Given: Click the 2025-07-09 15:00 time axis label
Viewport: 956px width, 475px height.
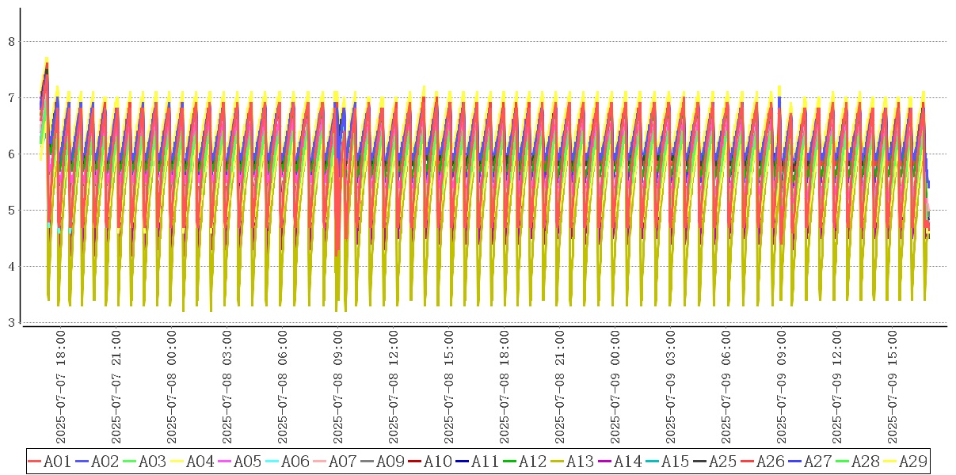Looking at the screenshot, I should 893,388.
